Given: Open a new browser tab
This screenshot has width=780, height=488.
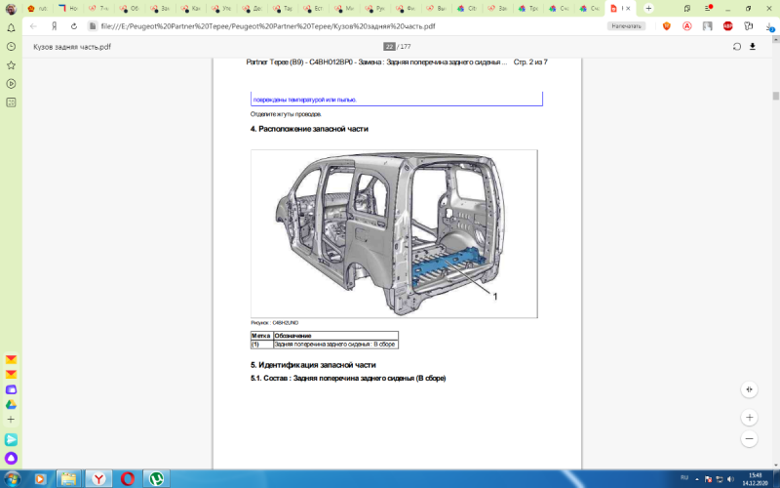Looking at the screenshot, I should 648,8.
